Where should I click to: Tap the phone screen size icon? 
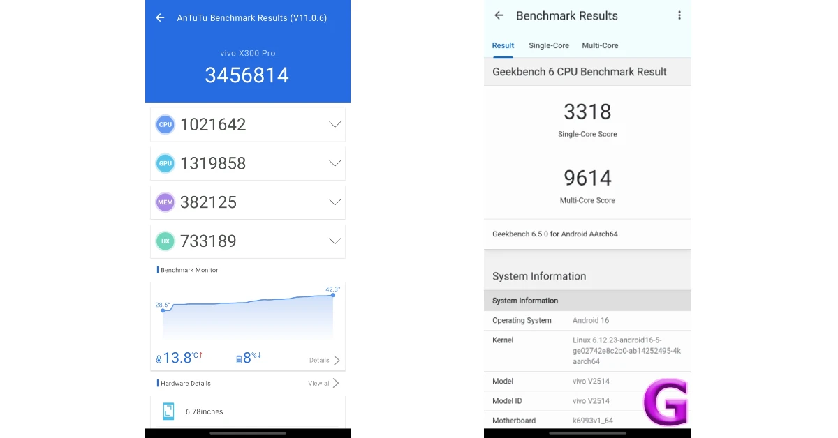click(168, 411)
